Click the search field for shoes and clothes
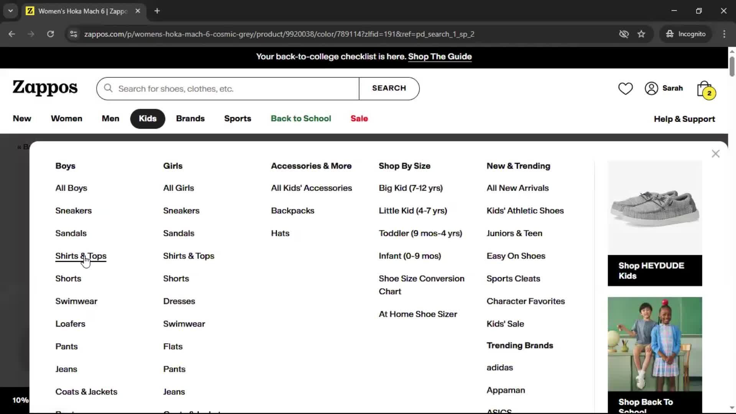Viewport: 736px width, 414px height. (x=228, y=89)
